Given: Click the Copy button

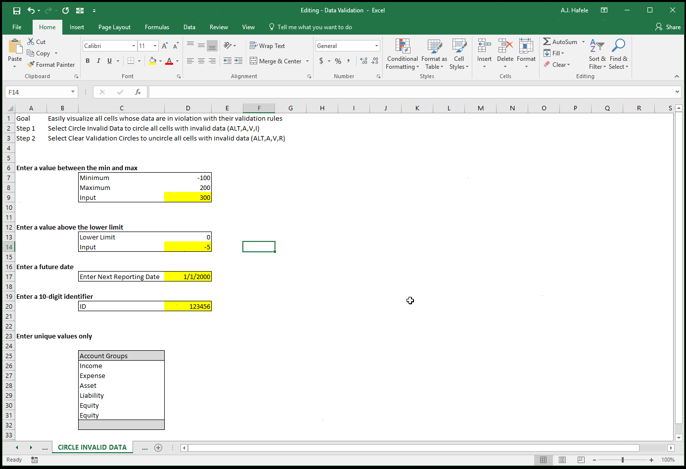Looking at the screenshot, I should pyautogui.click(x=39, y=53).
